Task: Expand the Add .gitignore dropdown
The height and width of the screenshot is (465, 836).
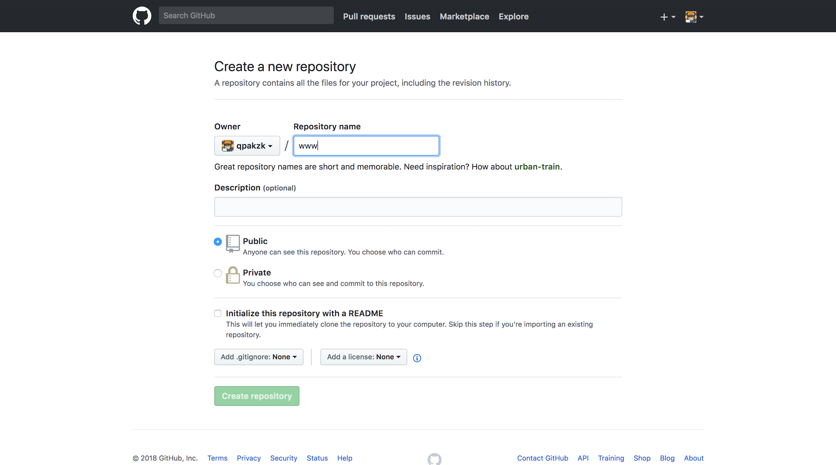Action: pos(259,357)
